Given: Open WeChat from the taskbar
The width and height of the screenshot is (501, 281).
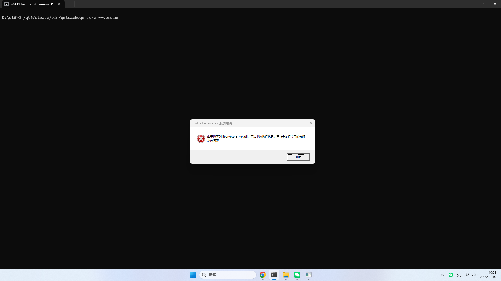Looking at the screenshot, I should tap(297, 275).
